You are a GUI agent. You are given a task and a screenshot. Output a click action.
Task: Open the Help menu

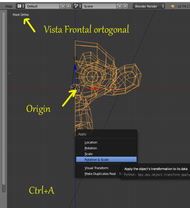coord(9,6)
